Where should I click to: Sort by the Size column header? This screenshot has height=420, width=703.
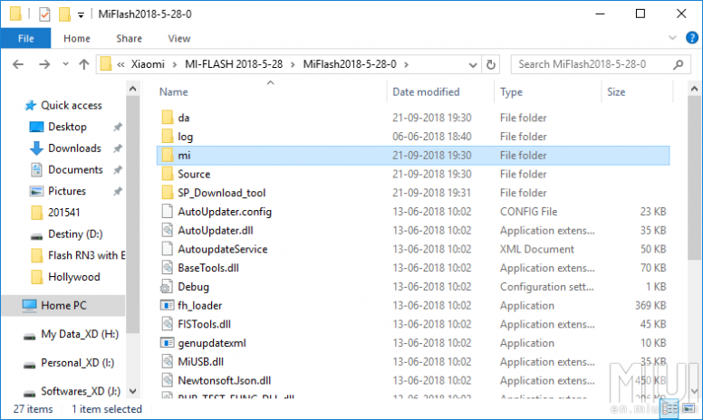(616, 91)
